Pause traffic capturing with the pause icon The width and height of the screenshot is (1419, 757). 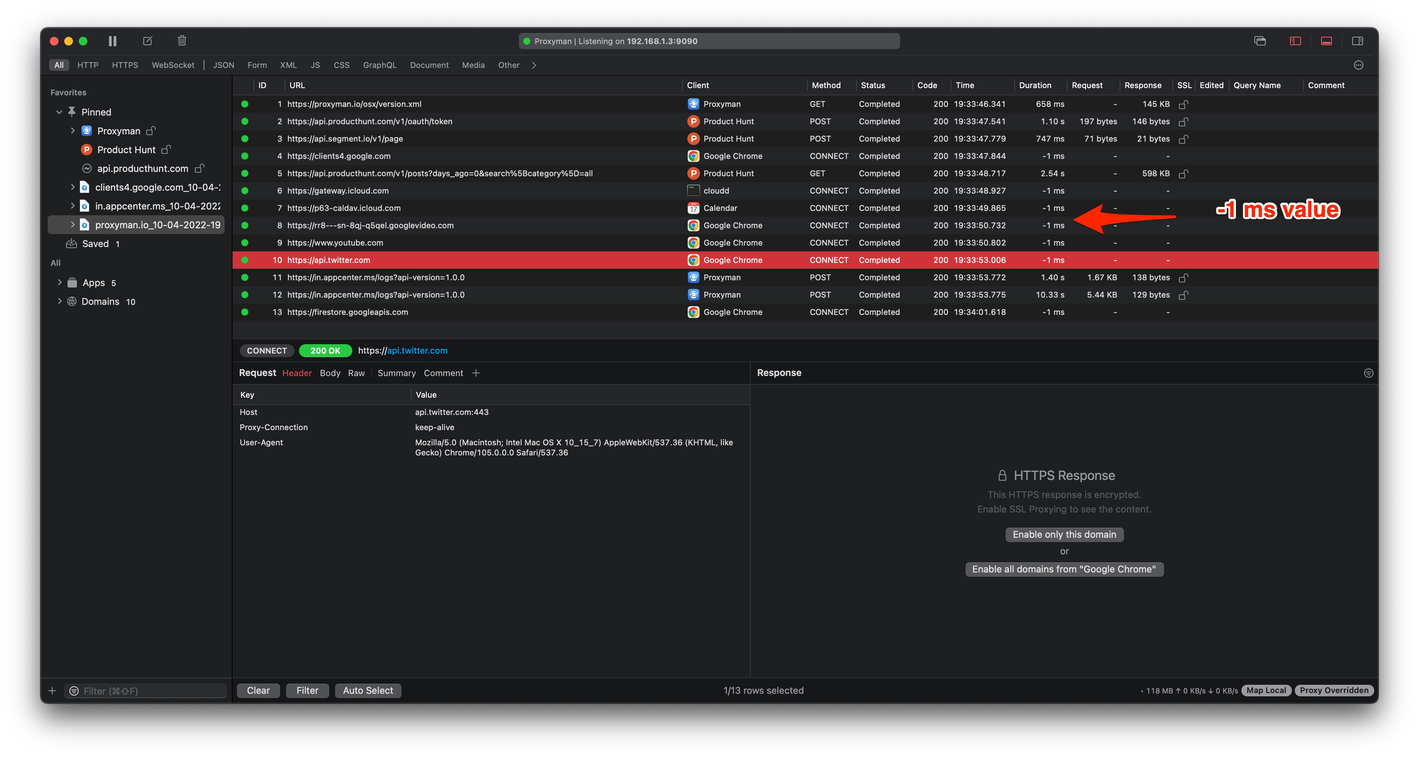[112, 41]
